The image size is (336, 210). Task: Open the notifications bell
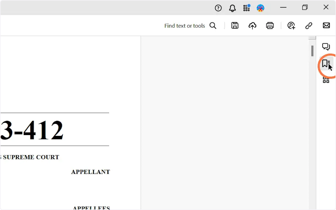tap(232, 8)
